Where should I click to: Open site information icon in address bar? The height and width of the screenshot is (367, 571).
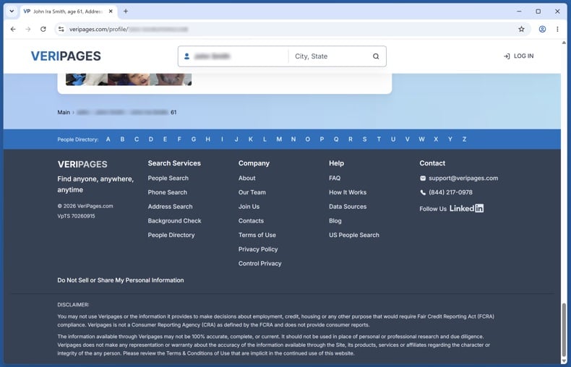61,29
